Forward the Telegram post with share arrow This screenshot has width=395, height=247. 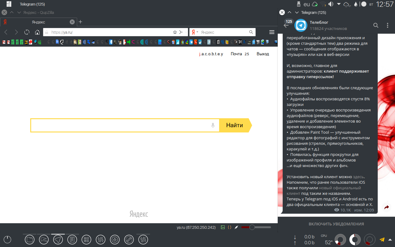point(387,207)
